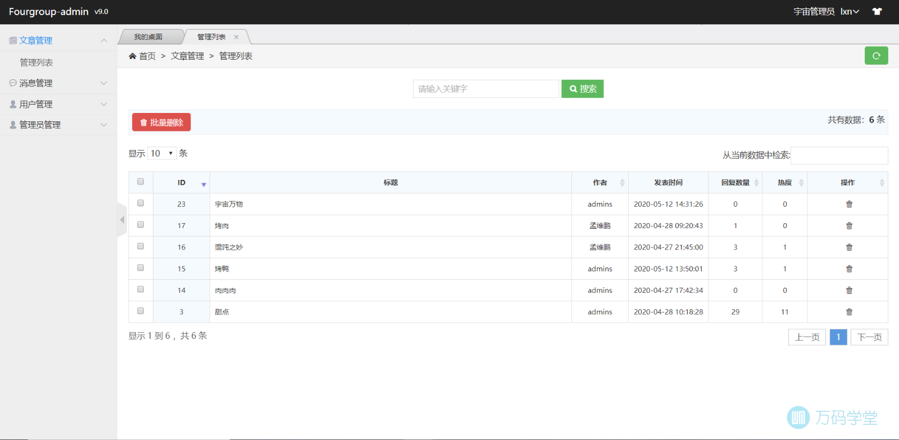899x440 pixels.
Task: Select page 1 in pagination
Action: pos(838,337)
